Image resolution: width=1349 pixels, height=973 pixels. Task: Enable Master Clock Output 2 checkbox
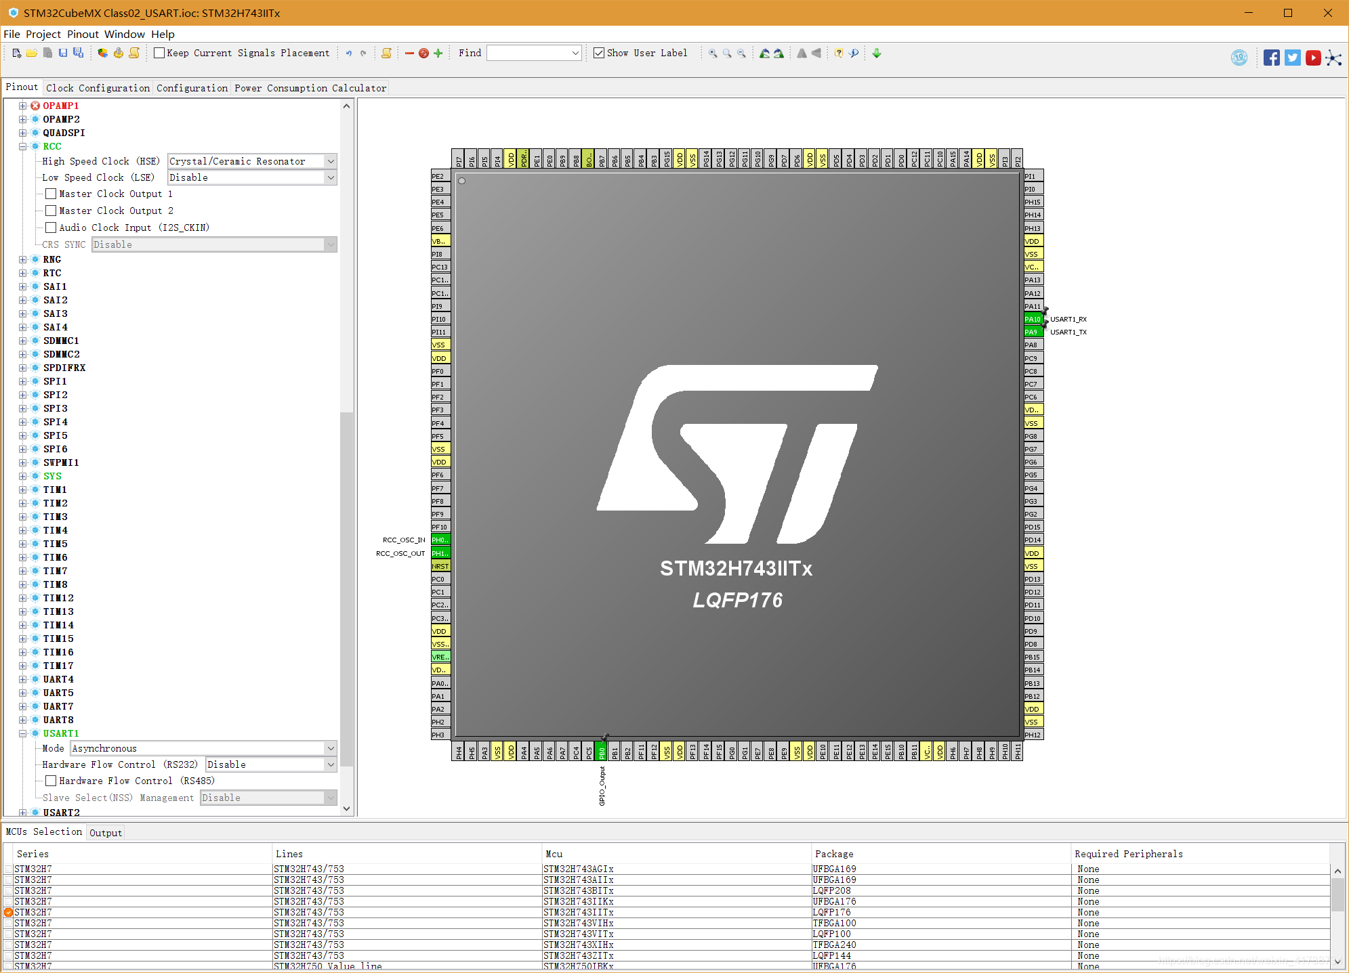(51, 211)
